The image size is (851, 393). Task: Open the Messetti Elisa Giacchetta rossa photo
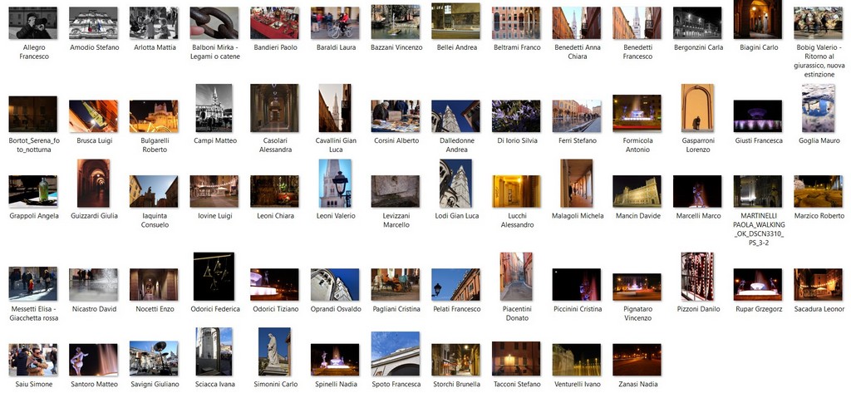pos(33,283)
